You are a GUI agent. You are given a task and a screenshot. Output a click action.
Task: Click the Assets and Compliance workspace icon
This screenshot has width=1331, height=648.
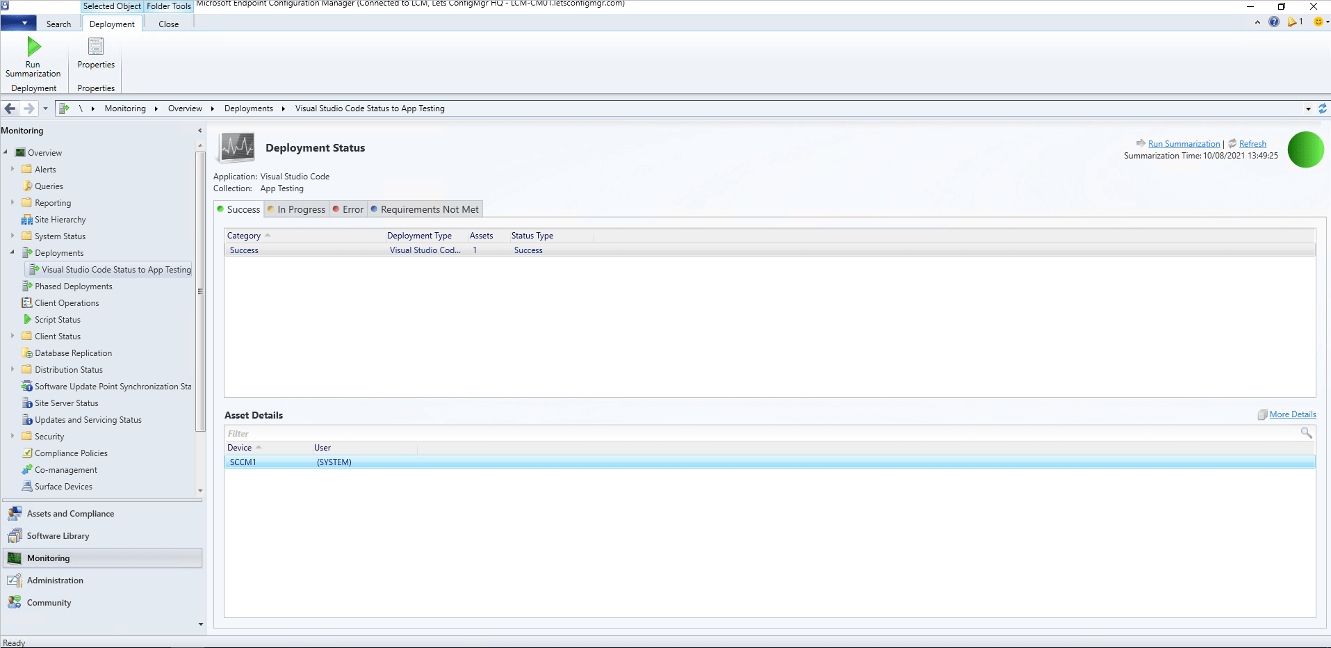click(x=15, y=514)
